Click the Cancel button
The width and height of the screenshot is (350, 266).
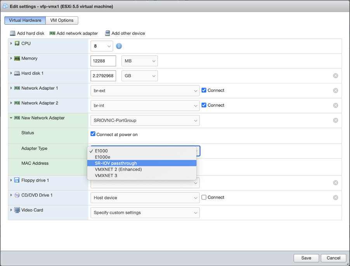coord(333,258)
